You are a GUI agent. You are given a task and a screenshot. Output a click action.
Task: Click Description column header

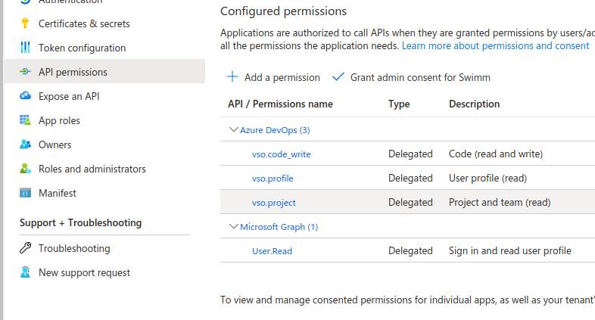point(474,104)
